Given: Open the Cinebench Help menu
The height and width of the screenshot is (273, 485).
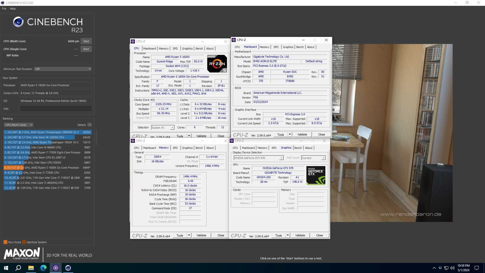Looking at the screenshot, I should (13, 9).
